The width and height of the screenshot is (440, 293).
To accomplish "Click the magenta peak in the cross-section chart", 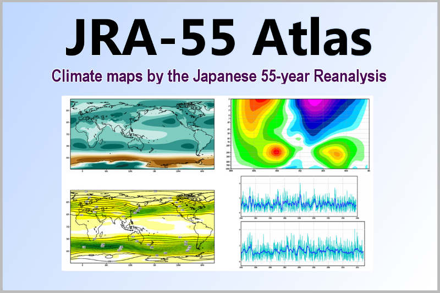I will pos(312,102).
